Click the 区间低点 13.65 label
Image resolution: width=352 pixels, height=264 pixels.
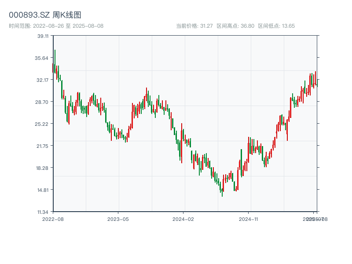[x=276, y=26]
